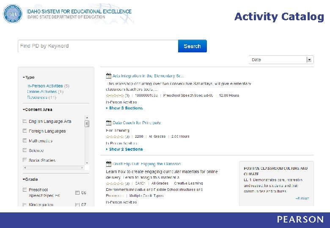330x228 pixels.
Task: Click Content Area horizontal scrollbar left arrow
Action: tap(25, 168)
